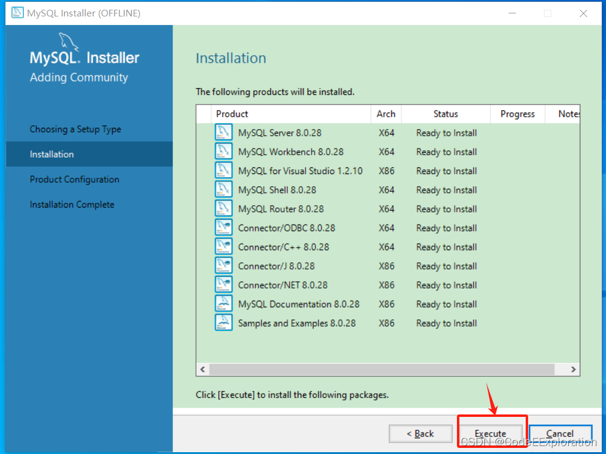The height and width of the screenshot is (454, 606).
Task: Click the X86 arch cell for Connector/NET
Action: tap(386, 285)
